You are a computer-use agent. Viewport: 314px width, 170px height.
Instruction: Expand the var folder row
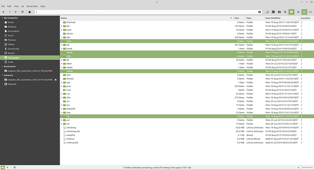[62, 124]
